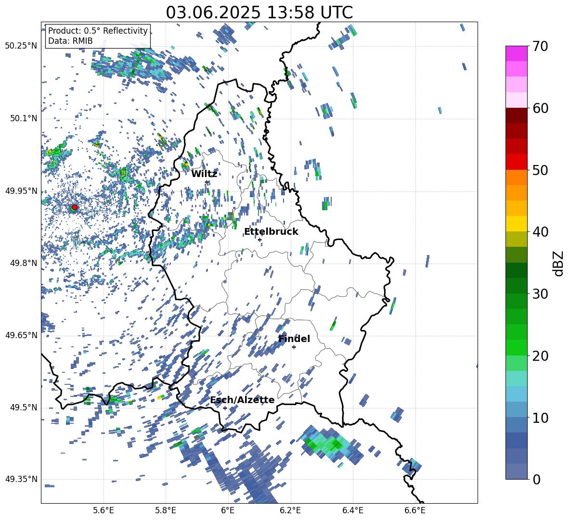Click the 20 colorbar tick label
The image size is (570, 520).
click(540, 355)
